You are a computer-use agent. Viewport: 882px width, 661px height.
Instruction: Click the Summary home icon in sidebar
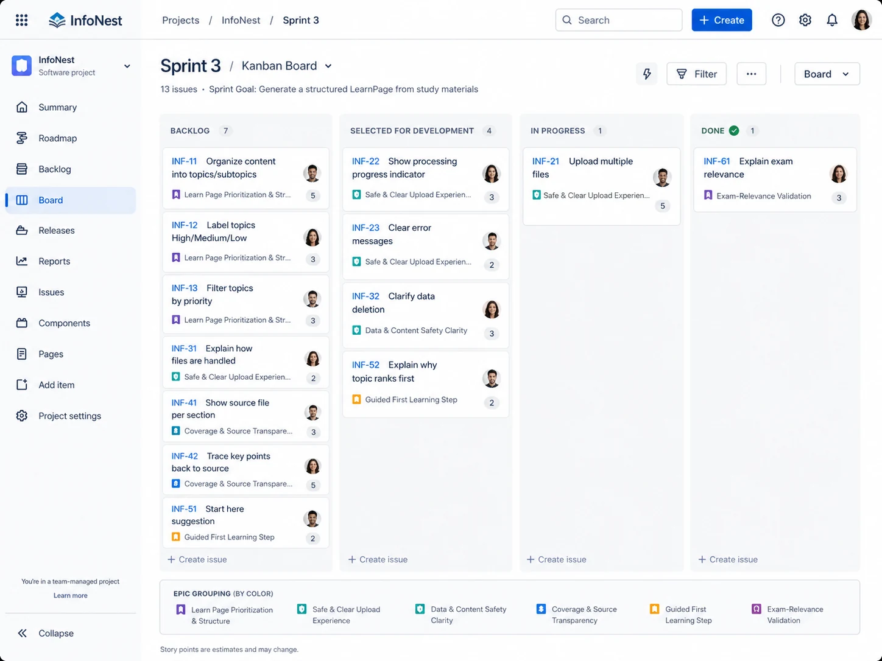(x=22, y=107)
